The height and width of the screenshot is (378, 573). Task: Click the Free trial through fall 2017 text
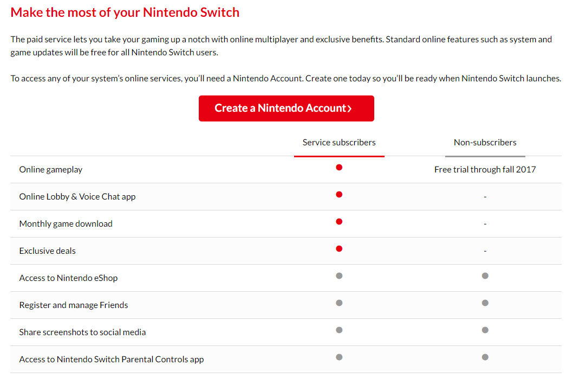[x=485, y=169]
